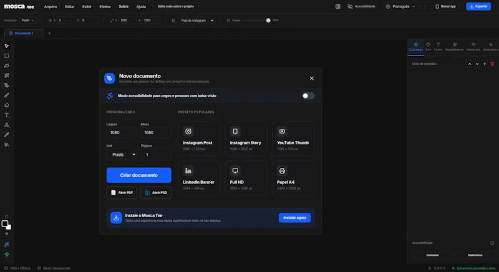
Task: Select the Text tool in left toolbar
Action: [x=7, y=115]
